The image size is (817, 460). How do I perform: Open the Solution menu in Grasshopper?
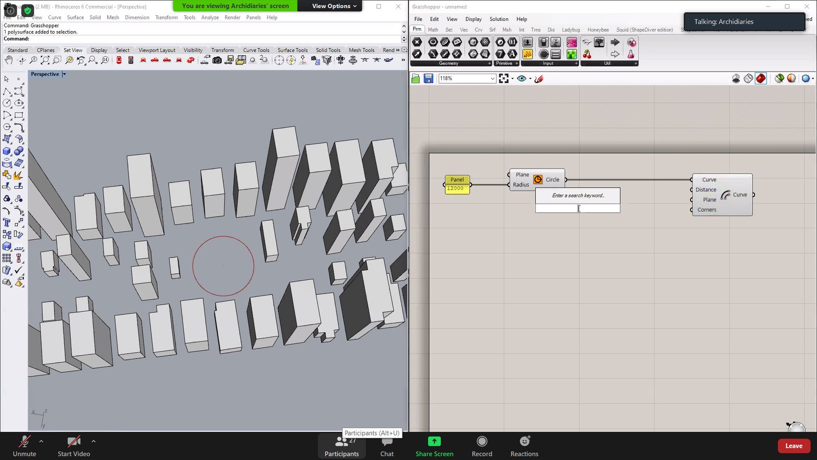click(498, 19)
